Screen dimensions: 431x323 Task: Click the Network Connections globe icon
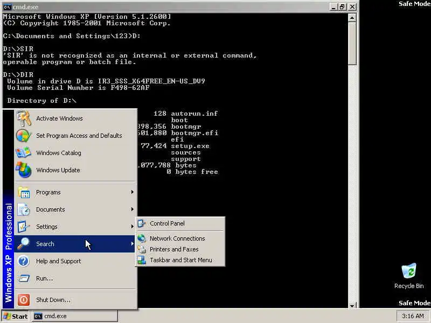click(142, 238)
